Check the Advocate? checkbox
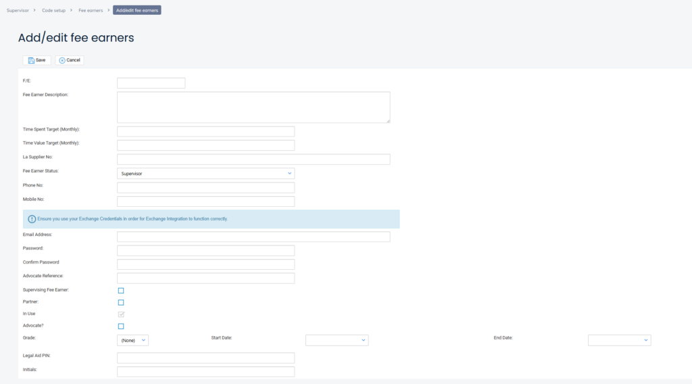The width and height of the screenshot is (692, 384). pos(121,327)
